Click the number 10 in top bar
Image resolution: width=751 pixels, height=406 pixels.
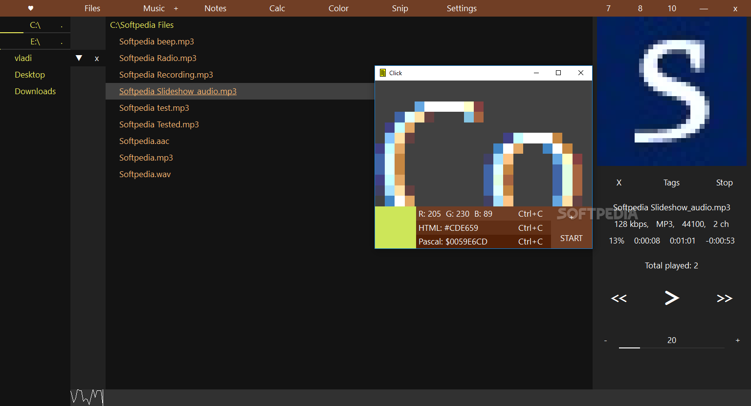(672, 8)
